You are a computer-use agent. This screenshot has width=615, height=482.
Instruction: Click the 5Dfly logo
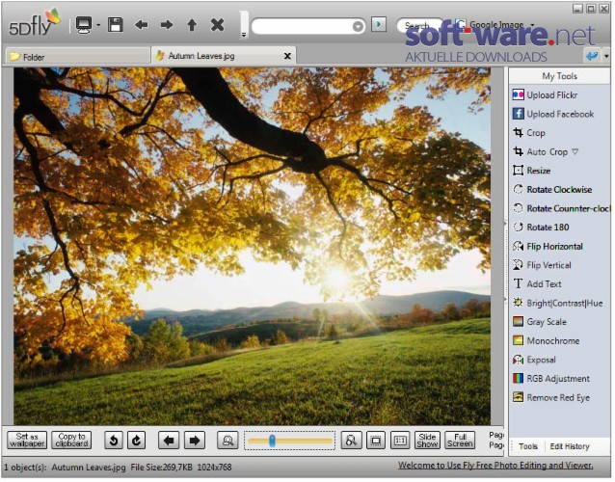pos(35,23)
